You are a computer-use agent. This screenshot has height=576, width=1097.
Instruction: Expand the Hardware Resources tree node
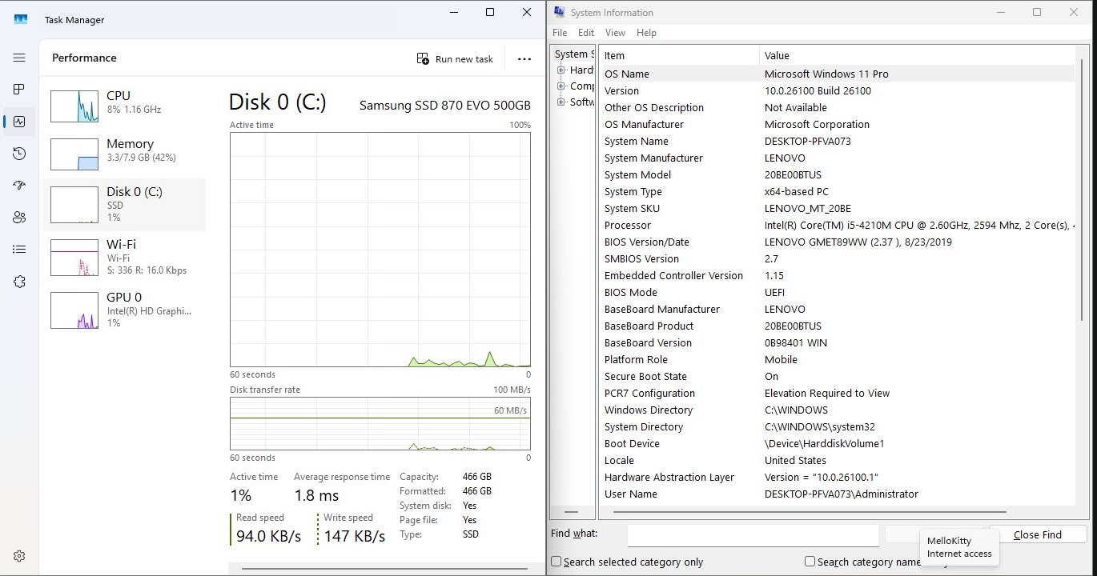561,70
